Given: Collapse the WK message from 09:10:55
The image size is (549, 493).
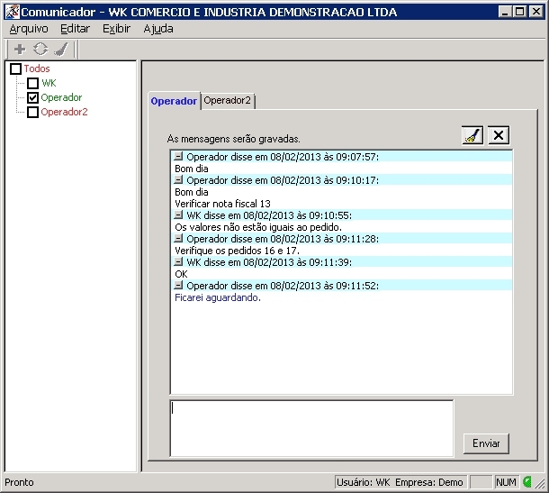Looking at the screenshot, I should (x=179, y=215).
